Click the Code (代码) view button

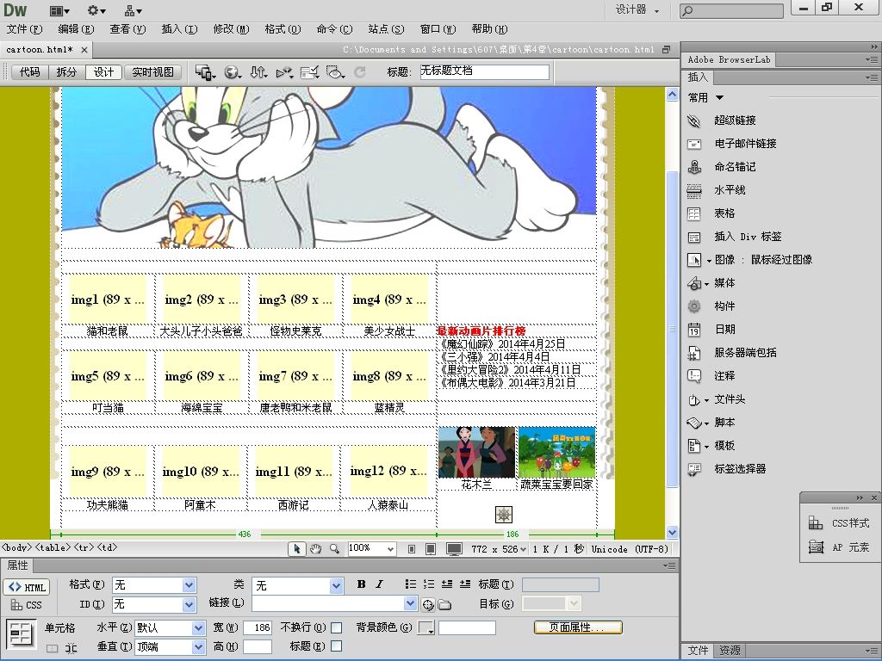point(30,72)
